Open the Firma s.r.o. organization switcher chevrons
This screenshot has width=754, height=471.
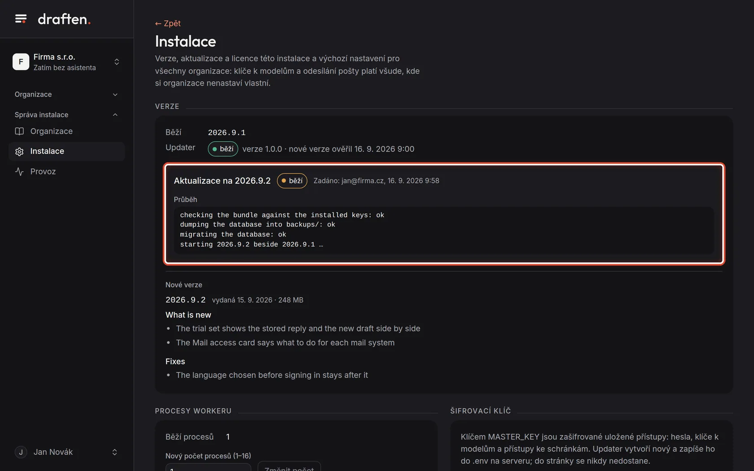117,62
